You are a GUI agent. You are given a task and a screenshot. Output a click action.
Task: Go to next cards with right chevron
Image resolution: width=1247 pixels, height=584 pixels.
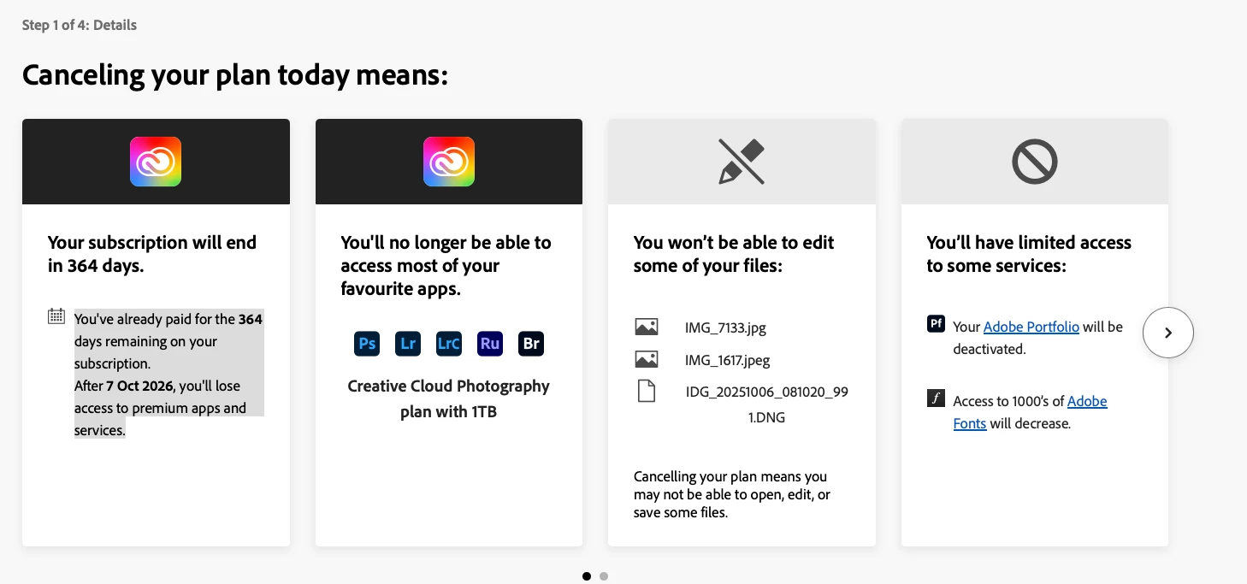point(1168,333)
